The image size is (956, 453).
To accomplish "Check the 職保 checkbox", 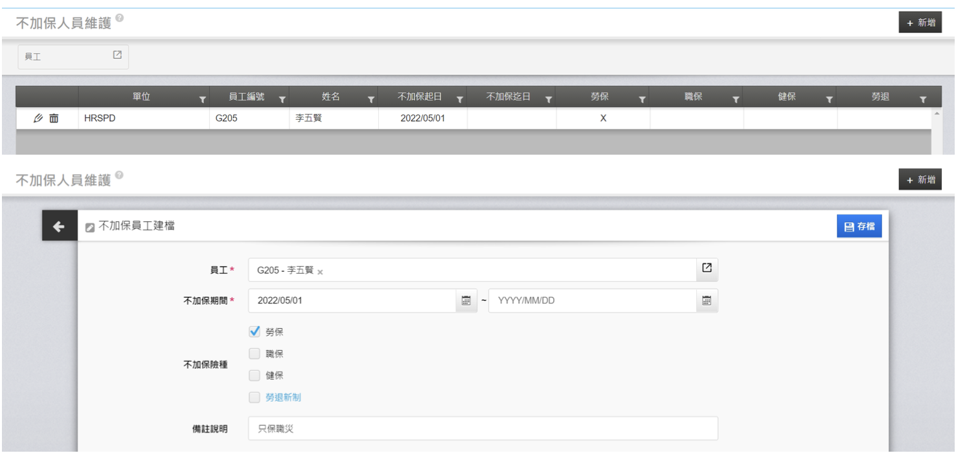I will (255, 353).
